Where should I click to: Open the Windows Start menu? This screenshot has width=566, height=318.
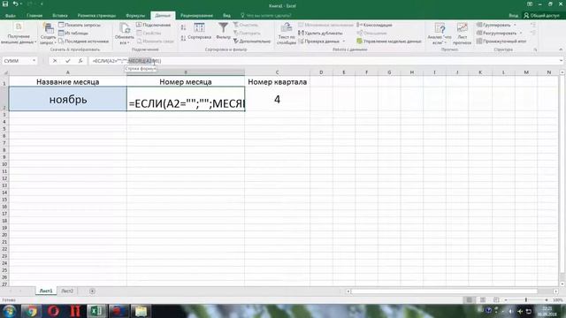tap(10, 311)
